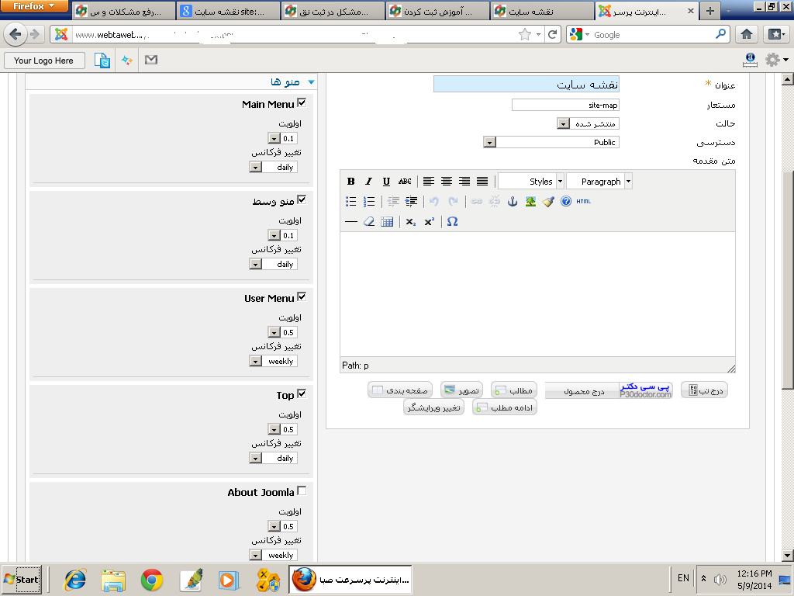Open the Paragraph format dropdown
794x596 pixels.
pos(599,182)
